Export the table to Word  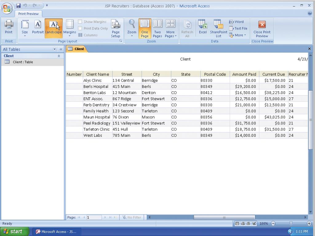coord(236,22)
